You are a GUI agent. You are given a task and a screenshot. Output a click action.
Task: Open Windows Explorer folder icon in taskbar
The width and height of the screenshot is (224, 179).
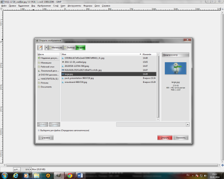point(37,175)
